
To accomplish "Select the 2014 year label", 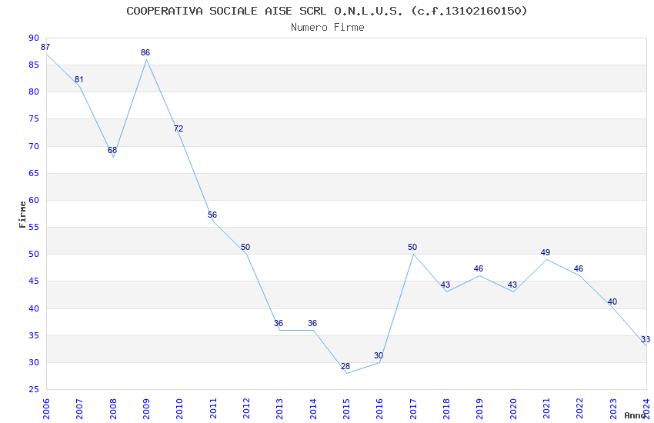I will [x=313, y=408].
